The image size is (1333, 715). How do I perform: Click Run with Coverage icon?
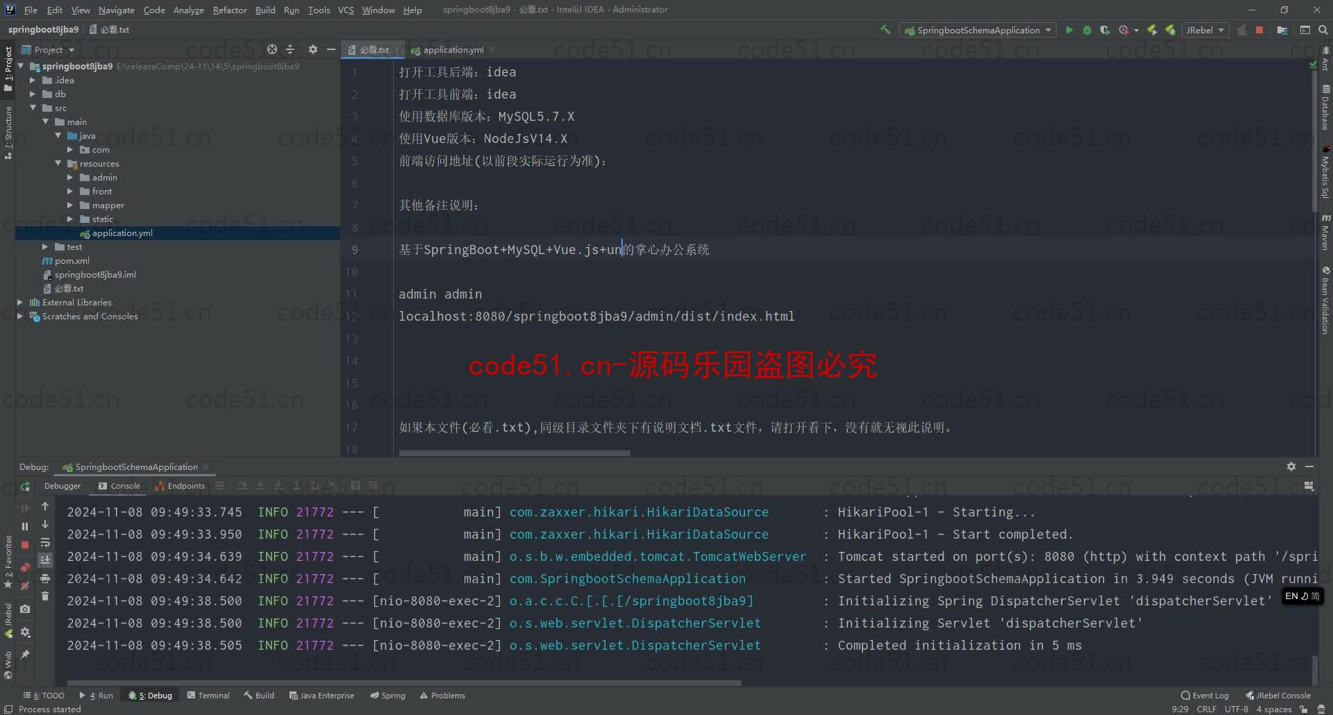[1105, 30]
